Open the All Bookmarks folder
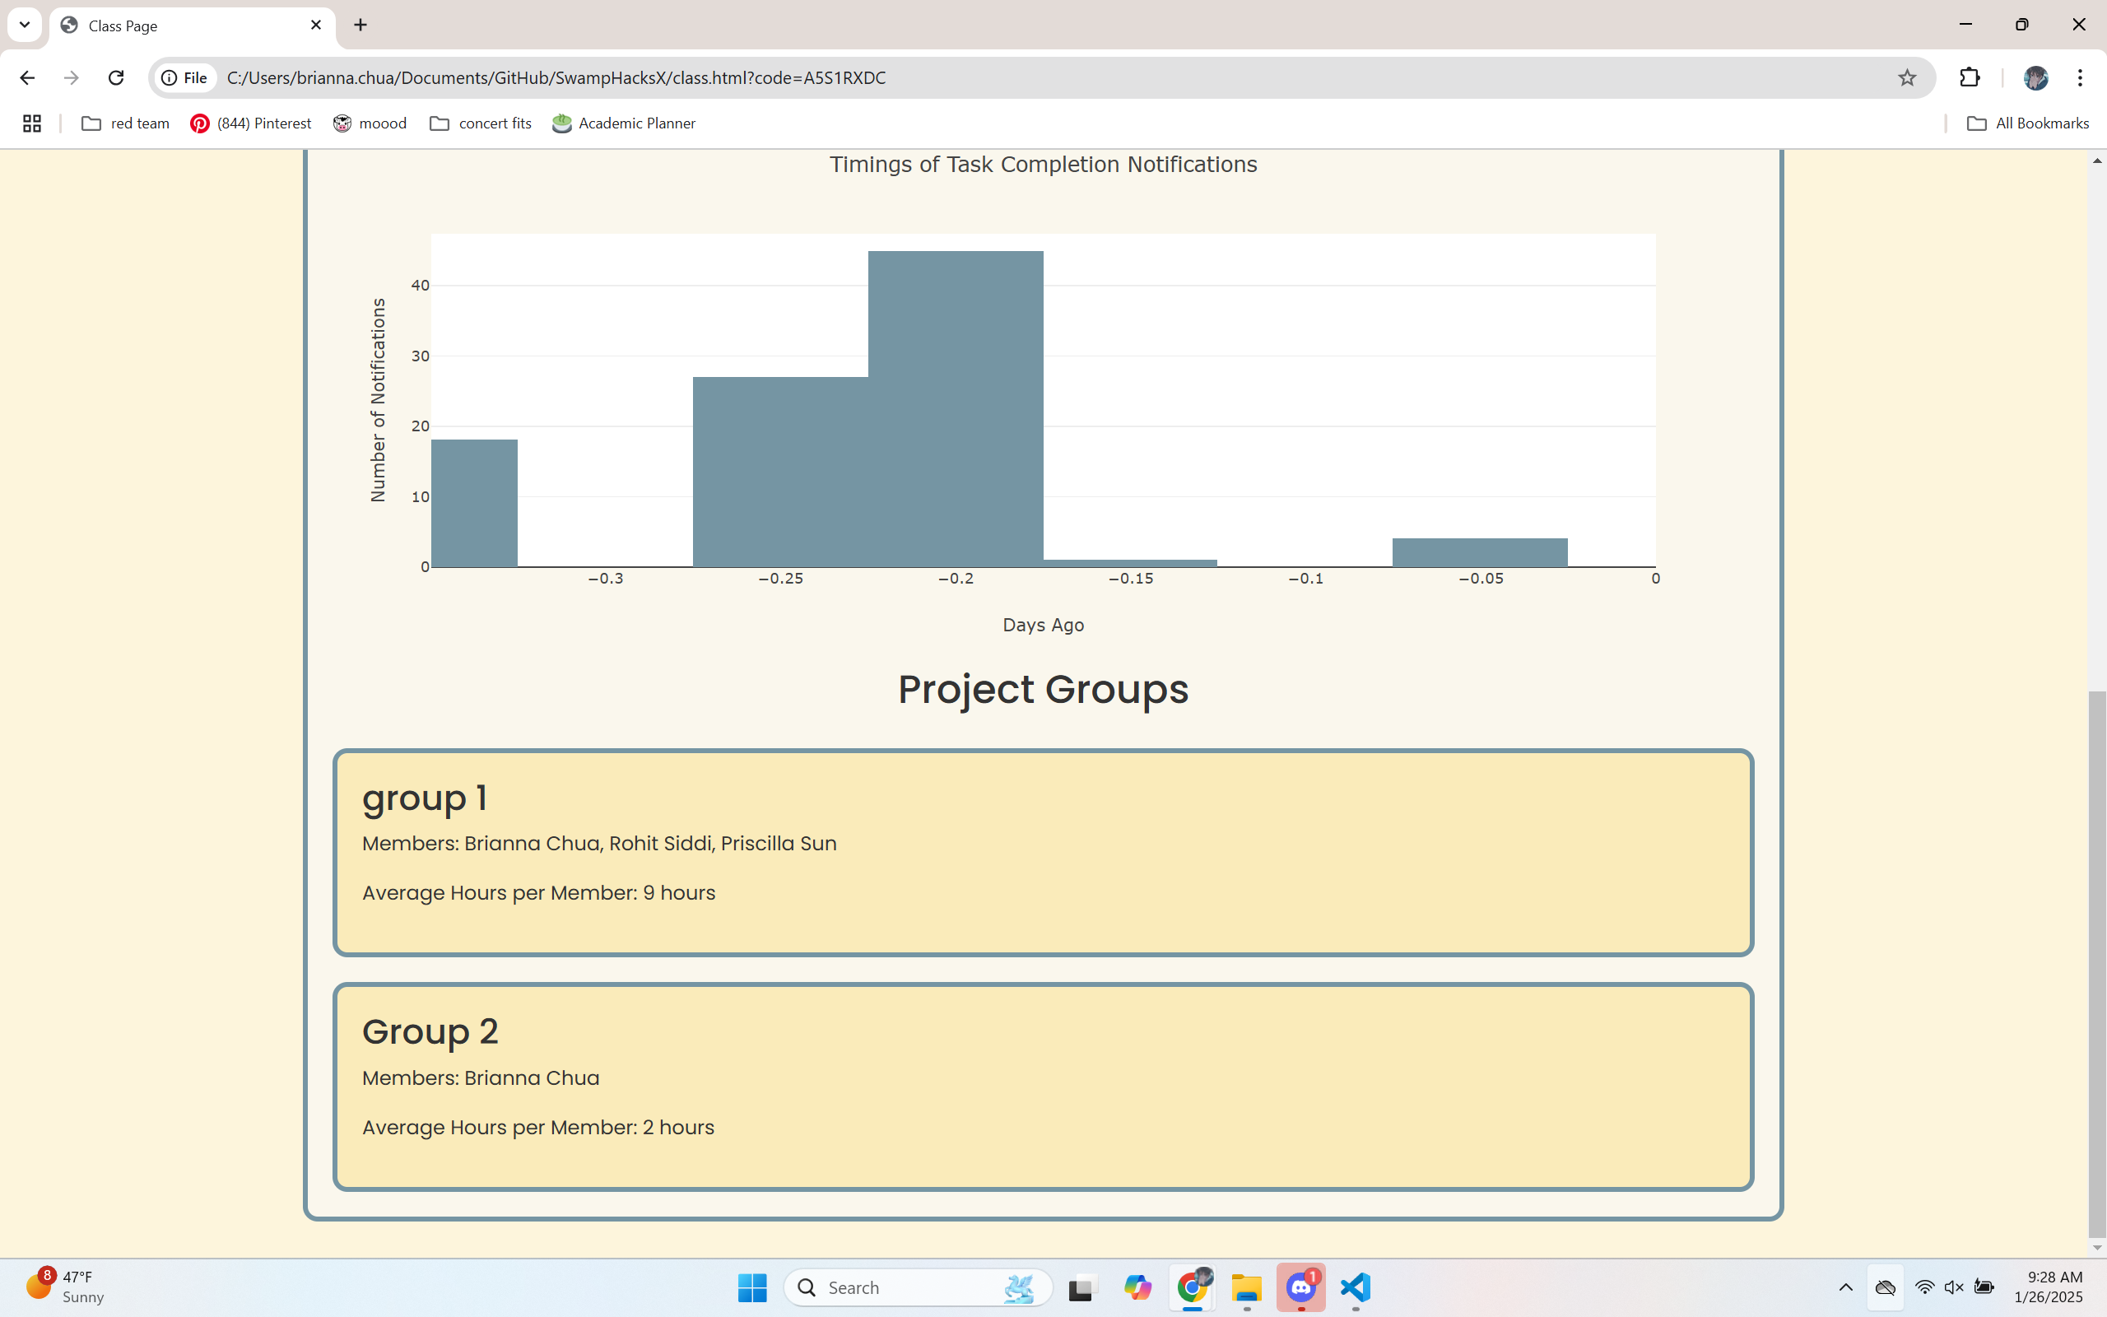The image size is (2107, 1317). 2028,123
